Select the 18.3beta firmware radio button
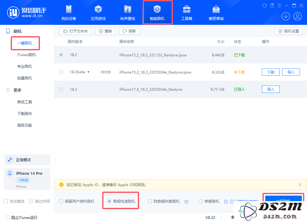The width and height of the screenshot is (307, 222). pyautogui.click(x=61, y=72)
